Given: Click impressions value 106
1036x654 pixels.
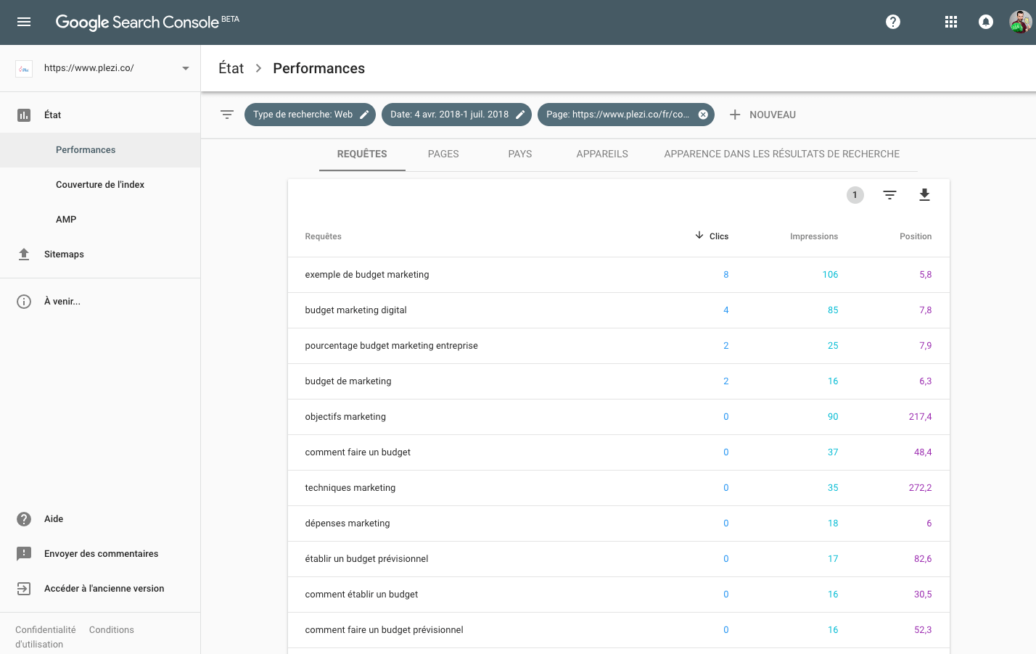Looking at the screenshot, I should (x=830, y=275).
